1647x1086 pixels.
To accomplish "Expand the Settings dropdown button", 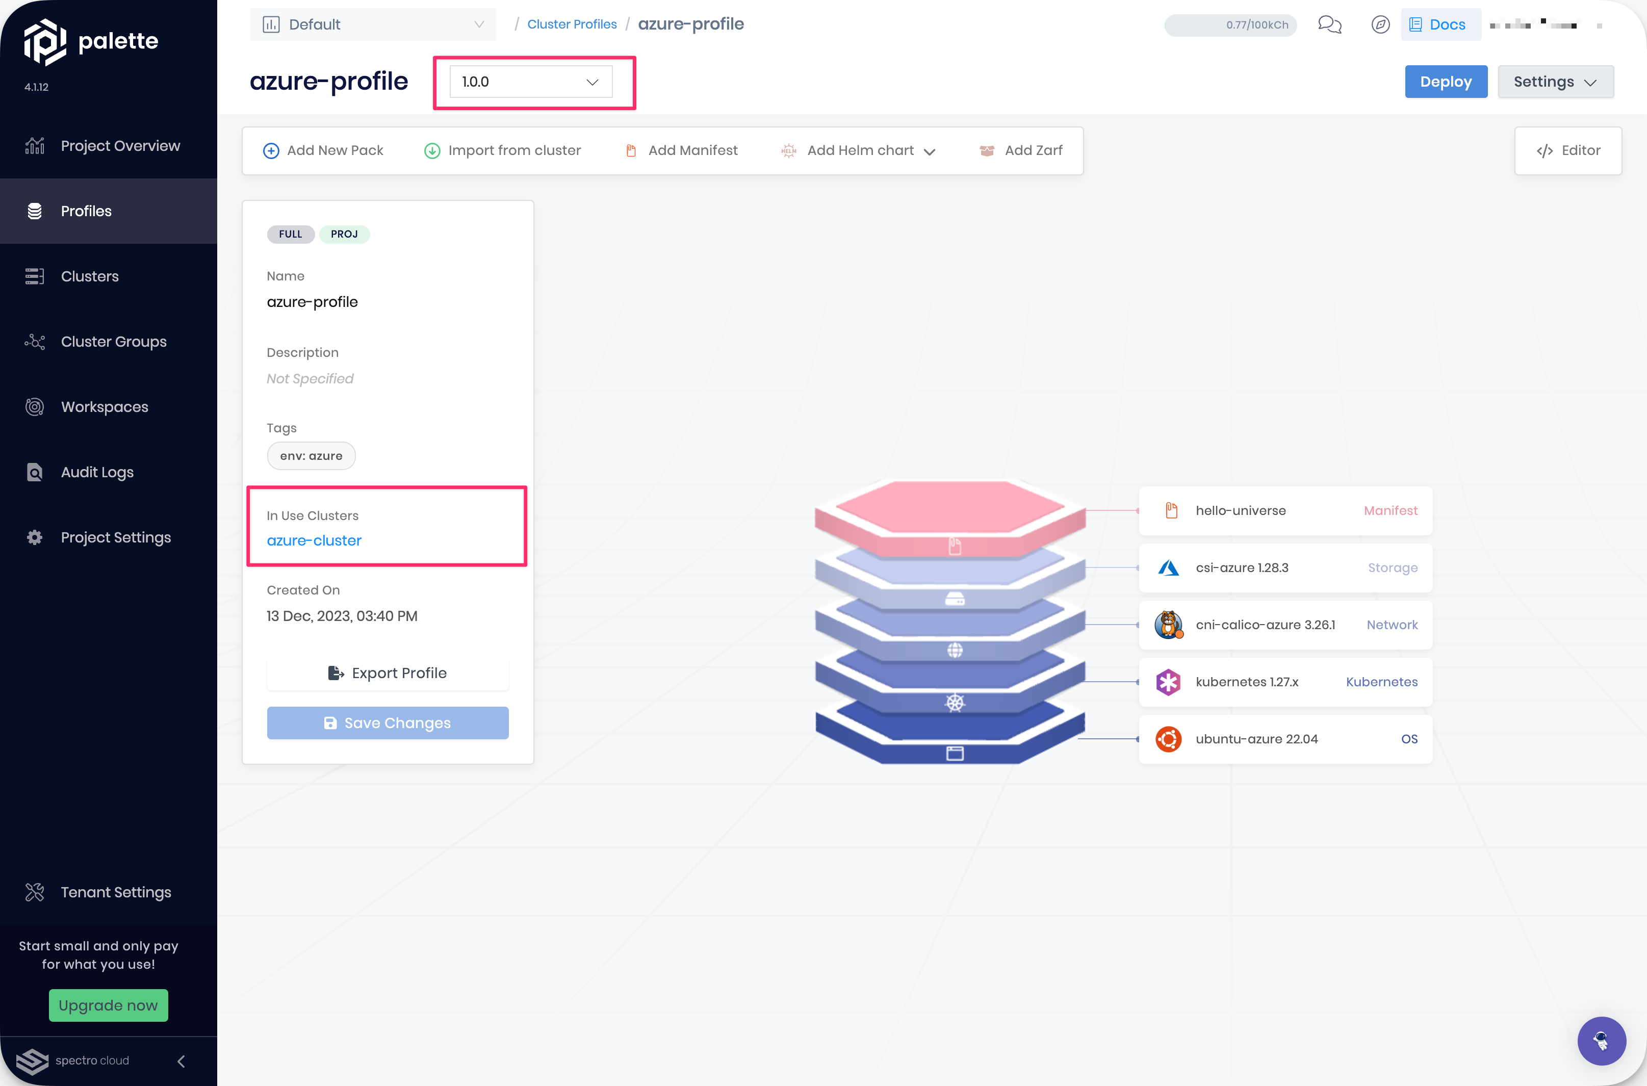I will tap(1555, 82).
